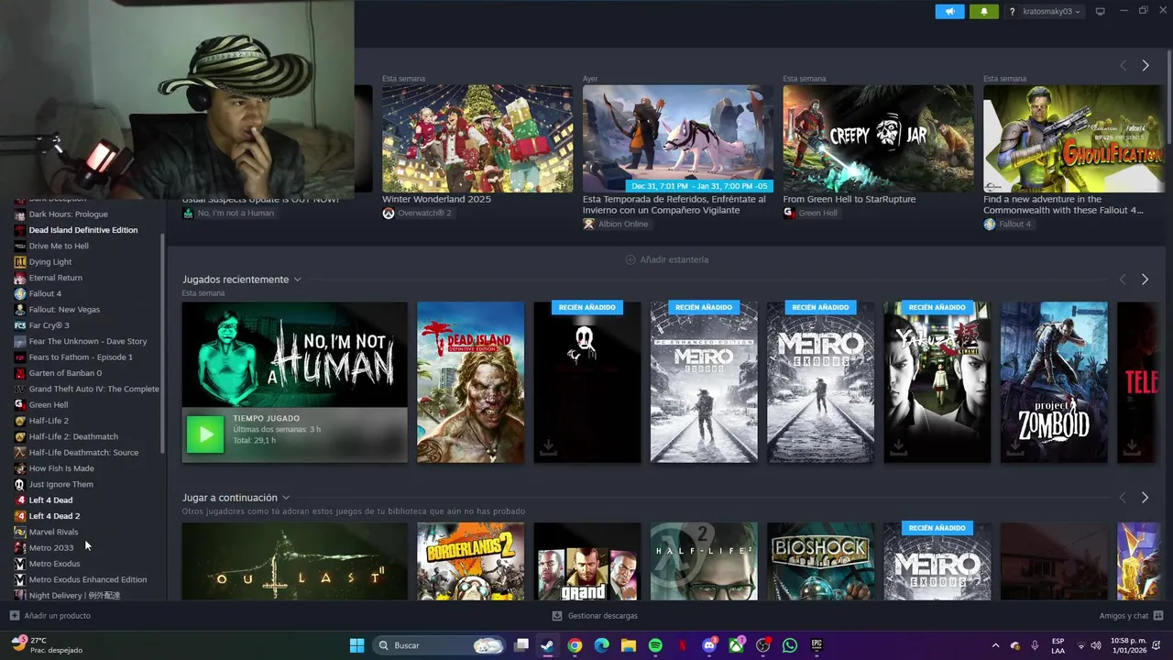Image resolution: width=1173 pixels, height=660 pixels.
Task: Click Añadir estantería
Action: point(666,259)
